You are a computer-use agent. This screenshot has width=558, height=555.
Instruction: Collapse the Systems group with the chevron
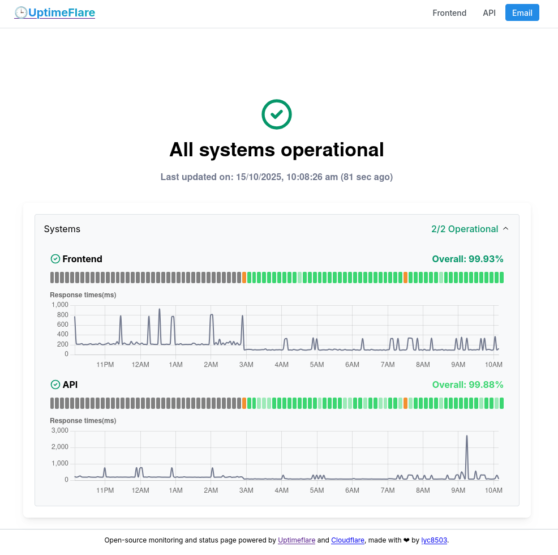(x=506, y=229)
